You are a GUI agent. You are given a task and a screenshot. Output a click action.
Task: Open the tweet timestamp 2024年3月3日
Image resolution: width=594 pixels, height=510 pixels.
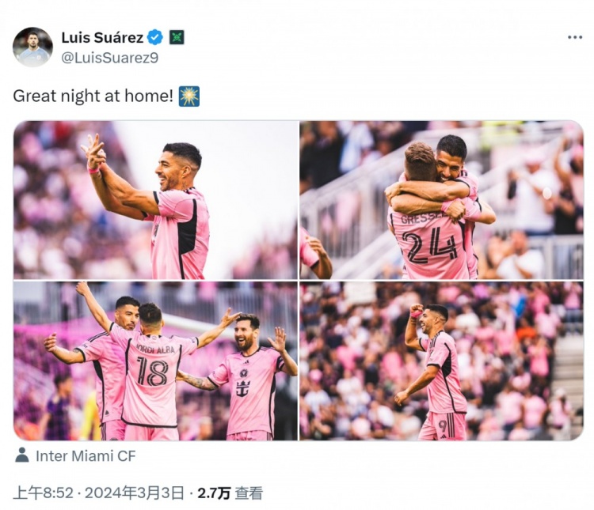click(134, 493)
